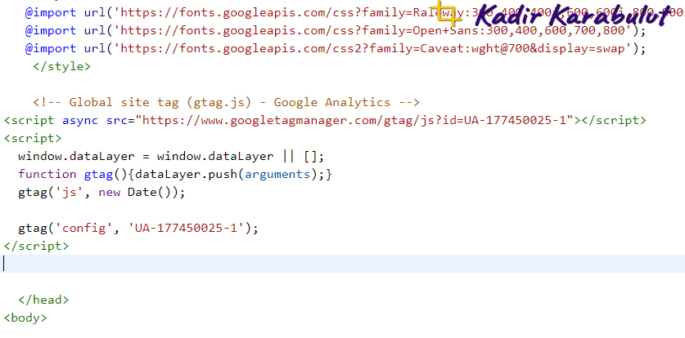Click the Google Analytics HTML comment line
This screenshot has width=685, height=338.
point(227,102)
